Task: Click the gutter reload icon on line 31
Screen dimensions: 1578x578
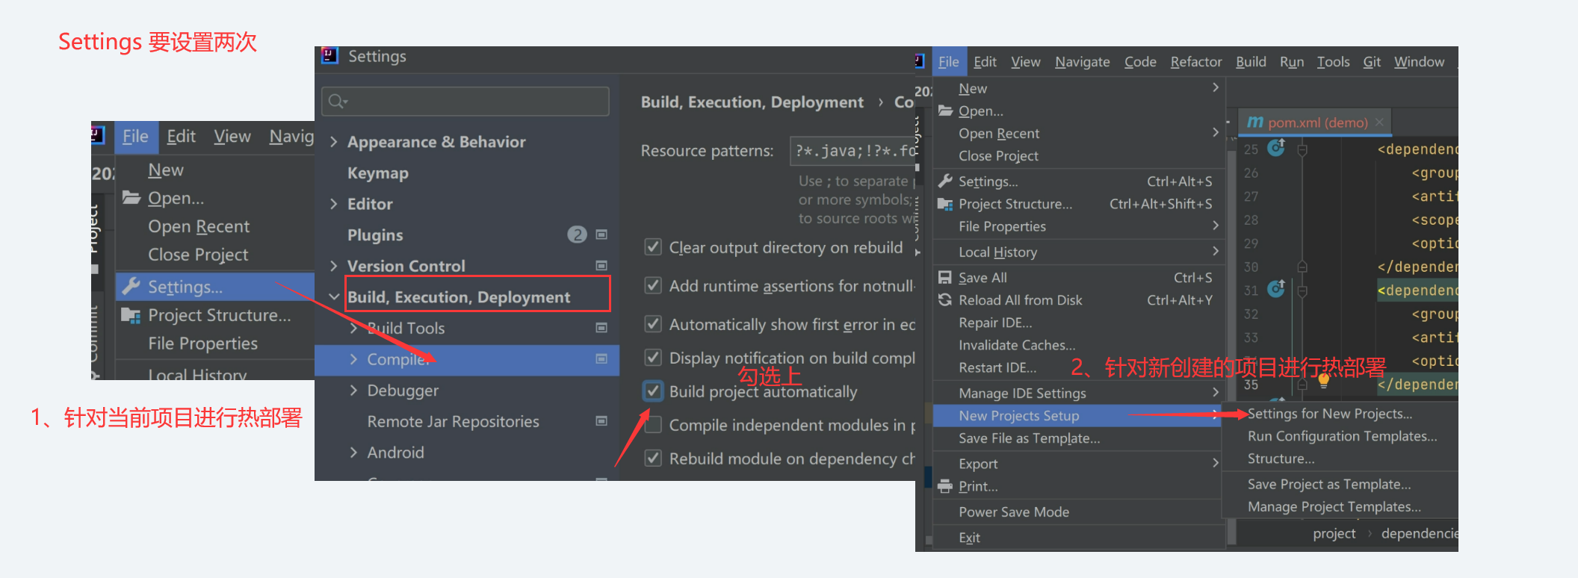Action: (x=1277, y=288)
